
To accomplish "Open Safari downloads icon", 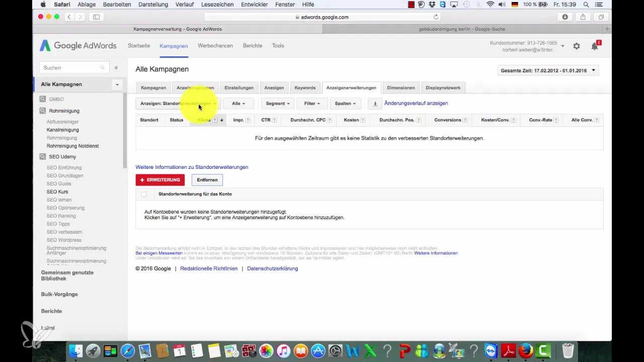I will (x=565, y=17).
